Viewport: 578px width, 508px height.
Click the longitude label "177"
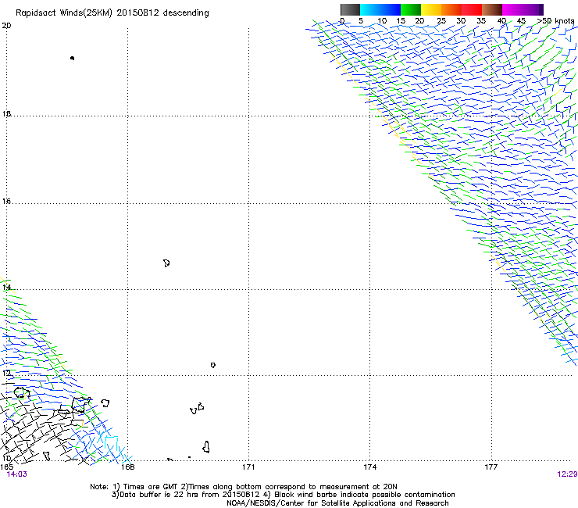(491, 467)
